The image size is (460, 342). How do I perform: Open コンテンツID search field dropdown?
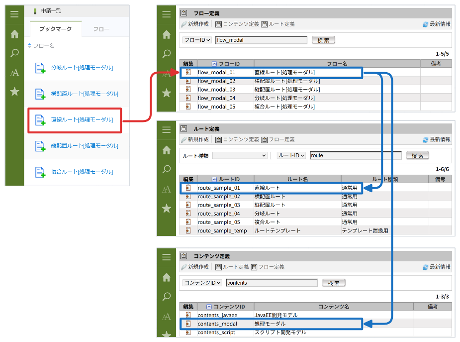202,283
